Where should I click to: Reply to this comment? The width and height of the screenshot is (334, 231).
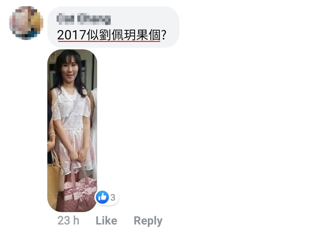click(148, 221)
